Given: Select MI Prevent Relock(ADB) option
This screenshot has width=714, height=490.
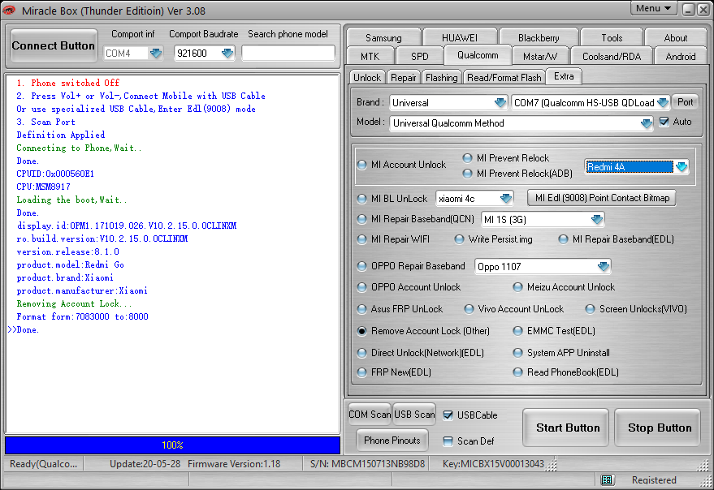Looking at the screenshot, I should [467, 174].
